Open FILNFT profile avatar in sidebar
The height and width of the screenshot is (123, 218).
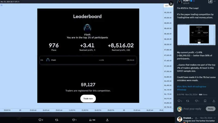pos(180,2)
